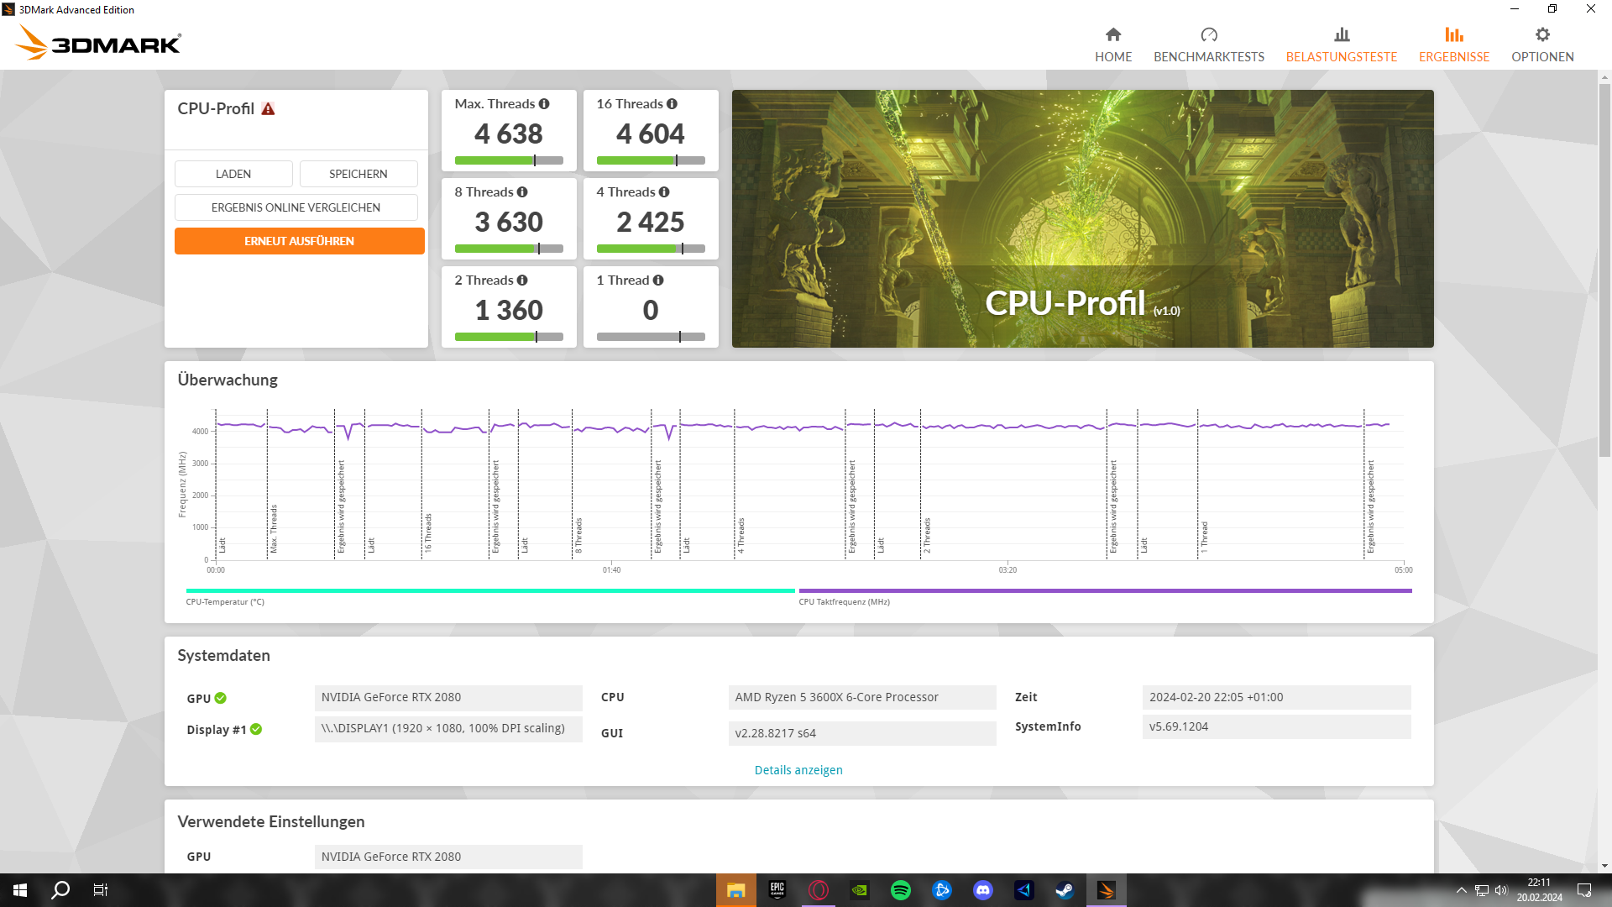This screenshot has height=907, width=1612.
Task: Click info icon beside 4 Threads
Action: (664, 192)
